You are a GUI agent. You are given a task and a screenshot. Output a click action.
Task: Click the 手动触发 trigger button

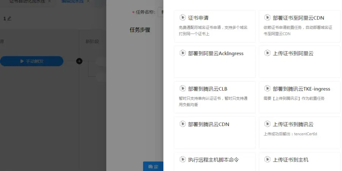(32, 61)
